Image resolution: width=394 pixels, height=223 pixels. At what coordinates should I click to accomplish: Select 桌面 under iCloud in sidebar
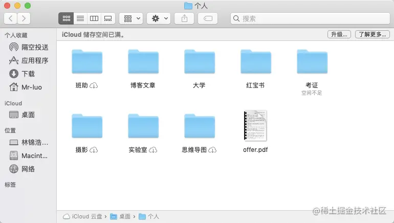tap(22, 115)
